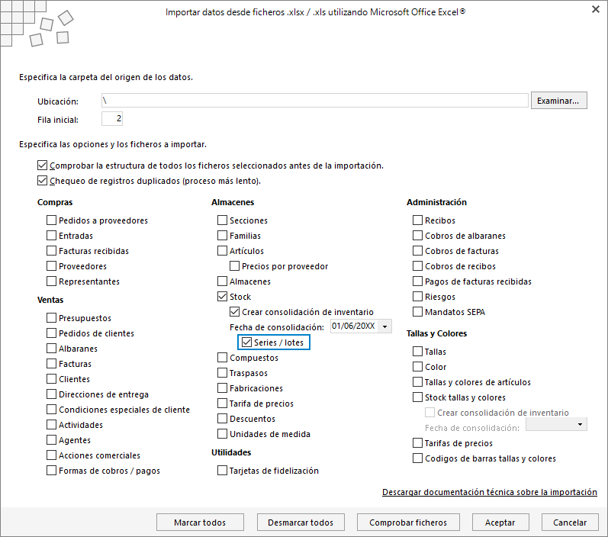Uncheck Series / lotes
Image resolution: width=608 pixels, height=537 pixels.
(246, 342)
